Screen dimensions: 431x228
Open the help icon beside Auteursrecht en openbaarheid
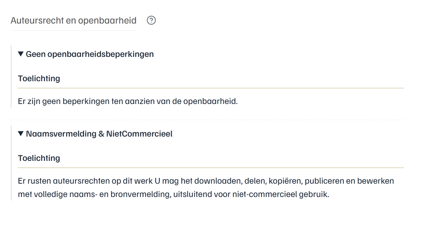(152, 20)
